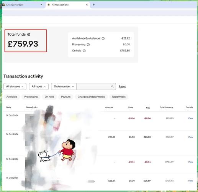Click the order number search input field
Image resolution: width=198 pixels, height=192 pixels.
click(96, 86)
